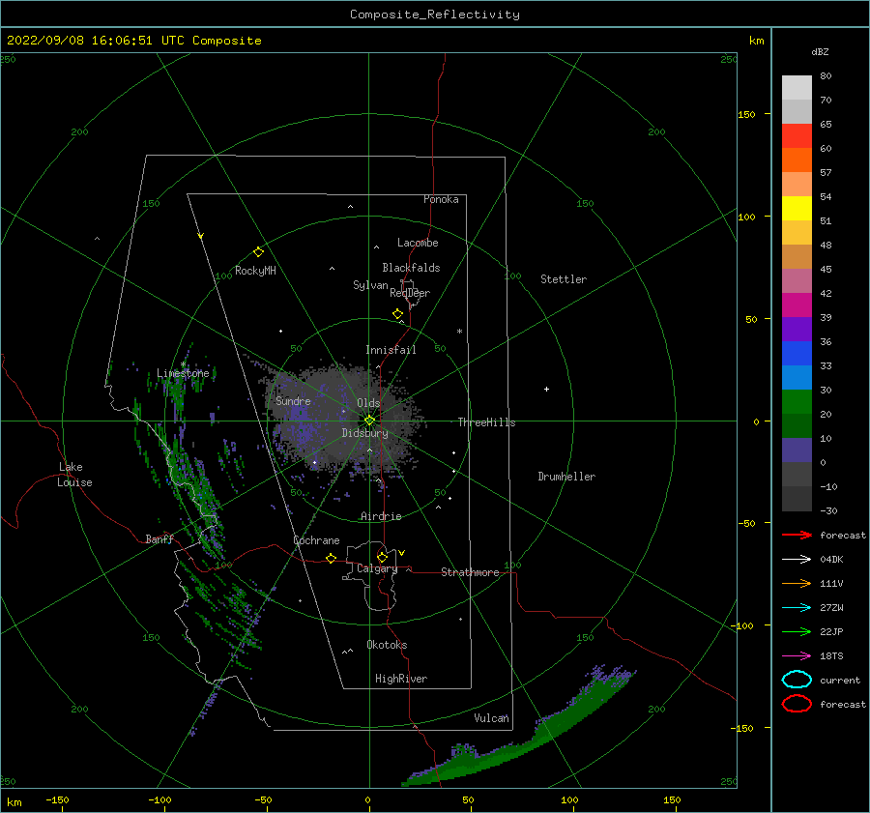This screenshot has width=870, height=813.
Task: Click the orange 111V arrow icon
Action: [x=797, y=583]
